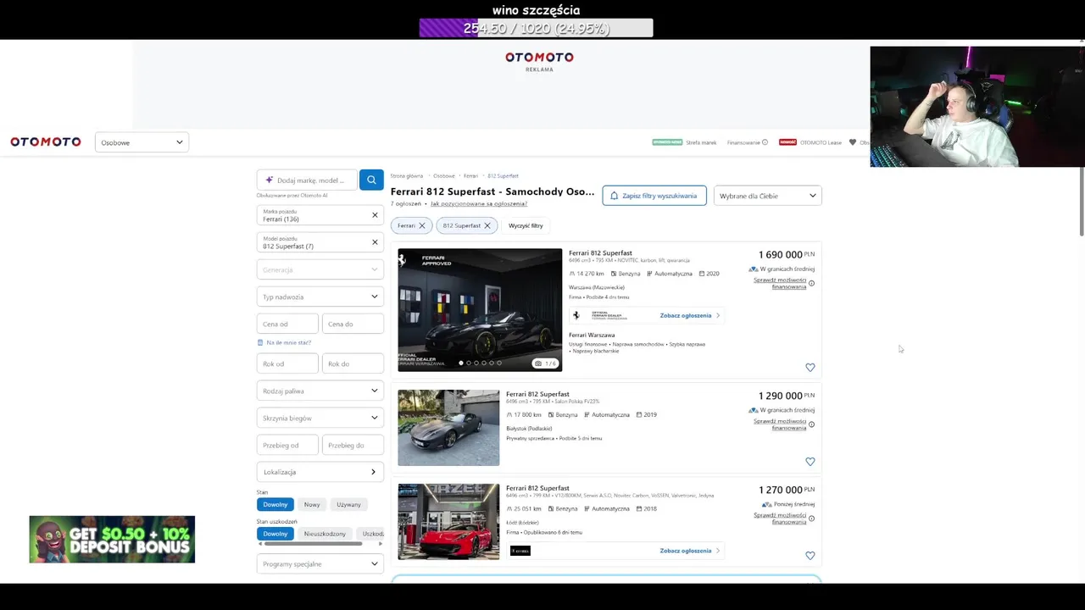Go to Osobowe breadcrumb
1085x610 pixels.
point(444,176)
